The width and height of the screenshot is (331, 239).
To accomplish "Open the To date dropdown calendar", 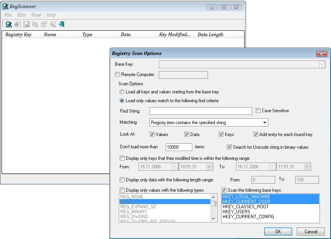I will click(x=272, y=167).
